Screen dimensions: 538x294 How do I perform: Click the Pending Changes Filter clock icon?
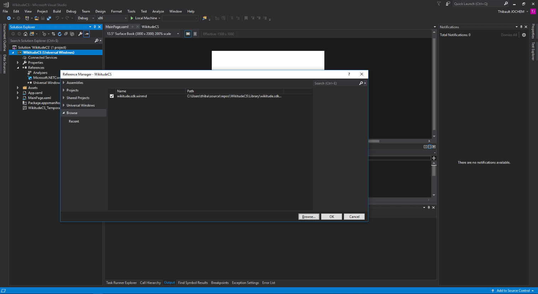coord(44,34)
